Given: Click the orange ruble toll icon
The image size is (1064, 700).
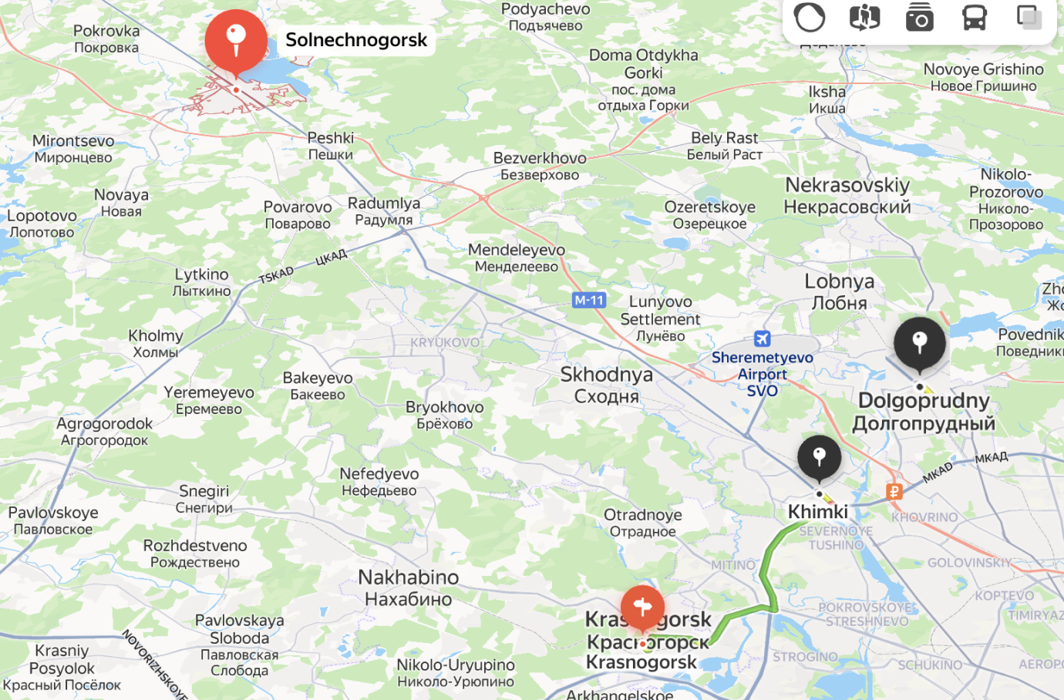Looking at the screenshot, I should pyautogui.click(x=894, y=491).
